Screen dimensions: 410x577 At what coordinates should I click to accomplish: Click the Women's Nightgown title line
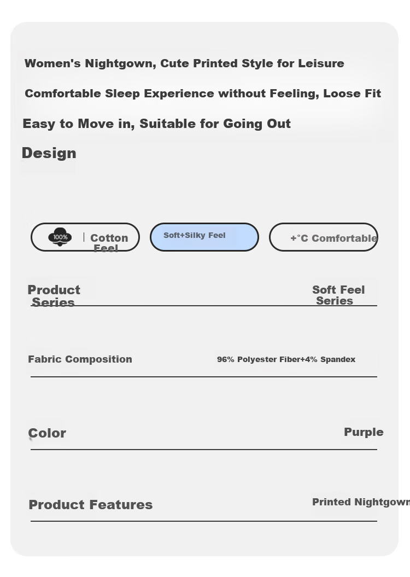coord(184,63)
